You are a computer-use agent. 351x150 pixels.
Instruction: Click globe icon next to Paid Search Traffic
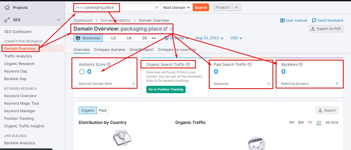[x=250, y=64]
